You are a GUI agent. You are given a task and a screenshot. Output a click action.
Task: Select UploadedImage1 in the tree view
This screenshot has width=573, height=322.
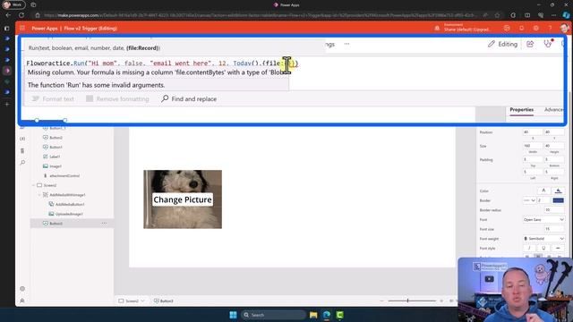69,214
